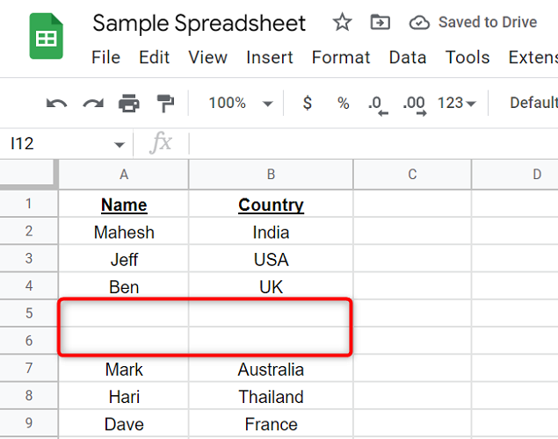Screen dimensions: 558x439
Task: Expand the name box dropdown arrow
Action: [x=120, y=144]
